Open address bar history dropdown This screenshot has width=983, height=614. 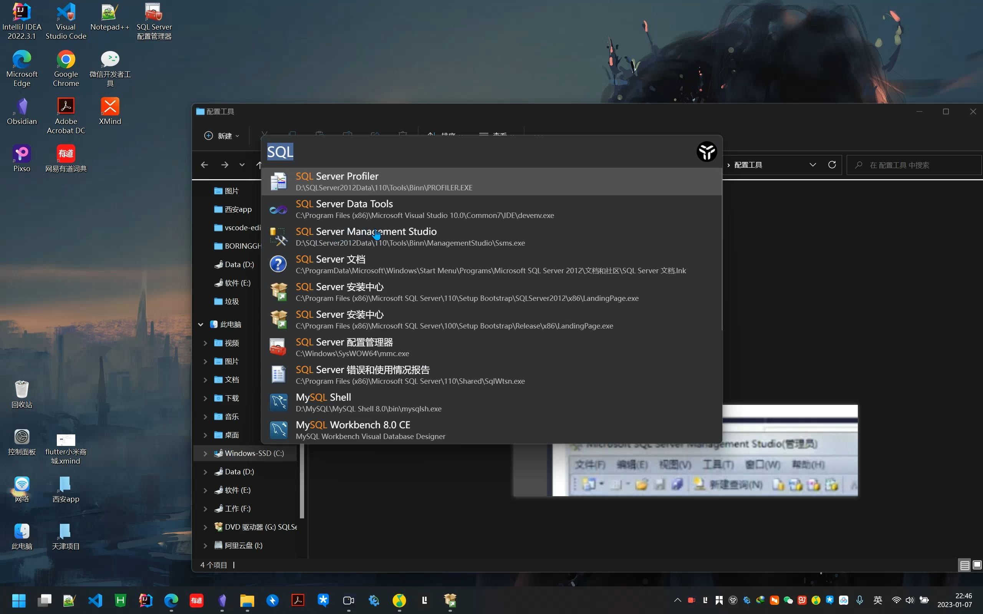[813, 165]
